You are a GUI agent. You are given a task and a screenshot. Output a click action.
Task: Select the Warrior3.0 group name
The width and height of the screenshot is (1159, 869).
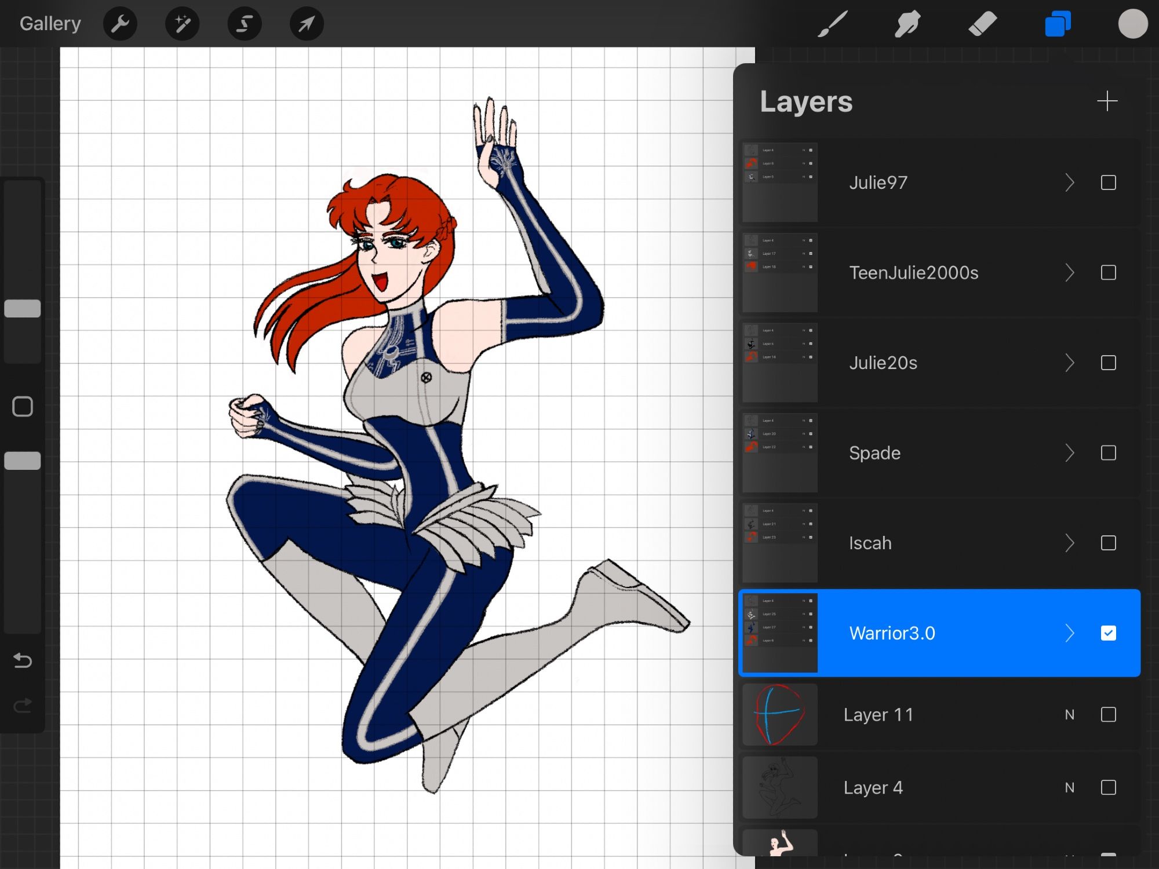pyautogui.click(x=892, y=633)
